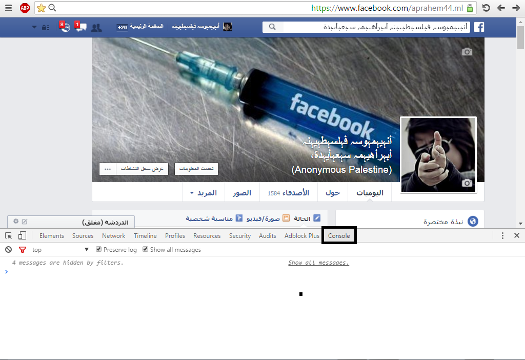Viewport: 525px width, 360px height.
Task: Switch to the Resources tab
Action: coord(207,236)
